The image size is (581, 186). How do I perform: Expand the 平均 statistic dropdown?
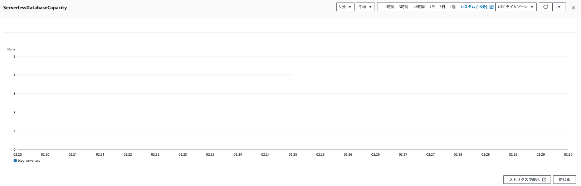click(x=365, y=7)
